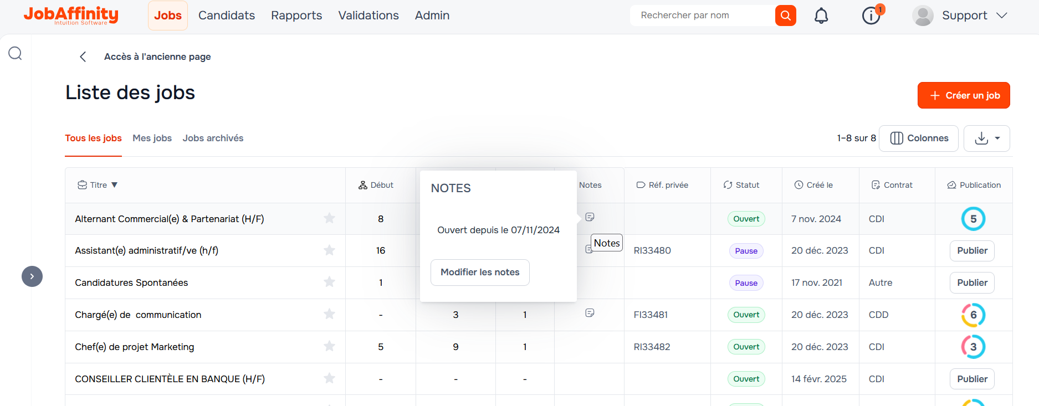Click Ouvert status of Alternant Commercial(e)

coord(746,219)
